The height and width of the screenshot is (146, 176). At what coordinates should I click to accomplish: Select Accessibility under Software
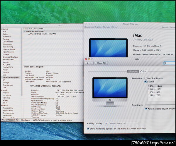8,108
